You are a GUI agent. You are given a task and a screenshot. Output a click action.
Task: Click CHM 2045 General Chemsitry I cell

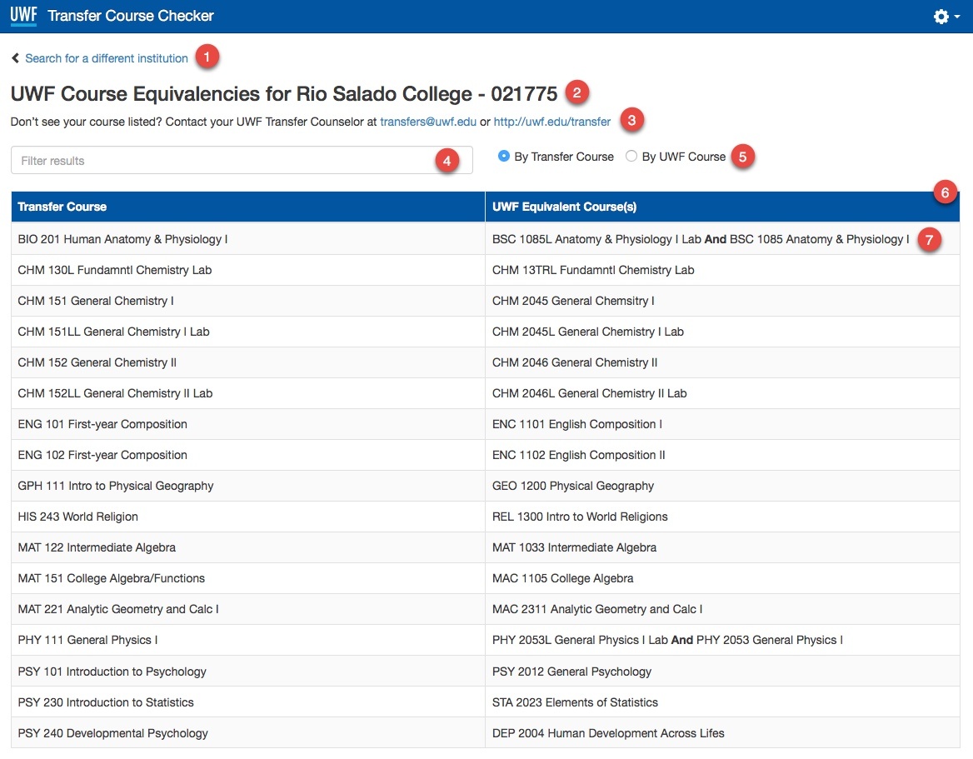pyautogui.click(x=722, y=301)
